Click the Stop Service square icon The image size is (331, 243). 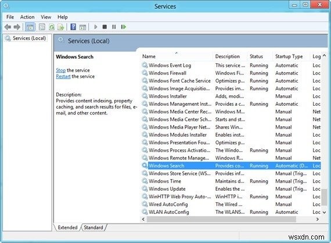(105, 27)
